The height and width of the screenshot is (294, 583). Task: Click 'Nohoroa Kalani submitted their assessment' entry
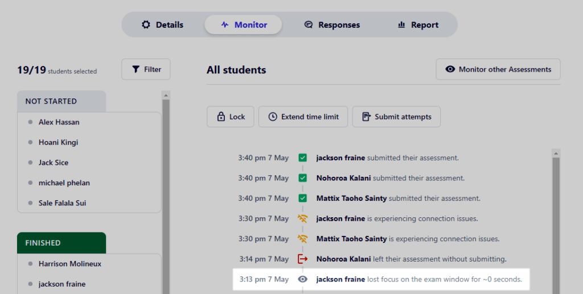(391, 178)
